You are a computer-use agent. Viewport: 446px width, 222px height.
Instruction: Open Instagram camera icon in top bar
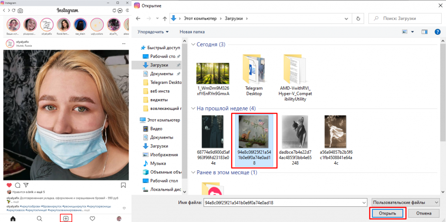point(20,10)
